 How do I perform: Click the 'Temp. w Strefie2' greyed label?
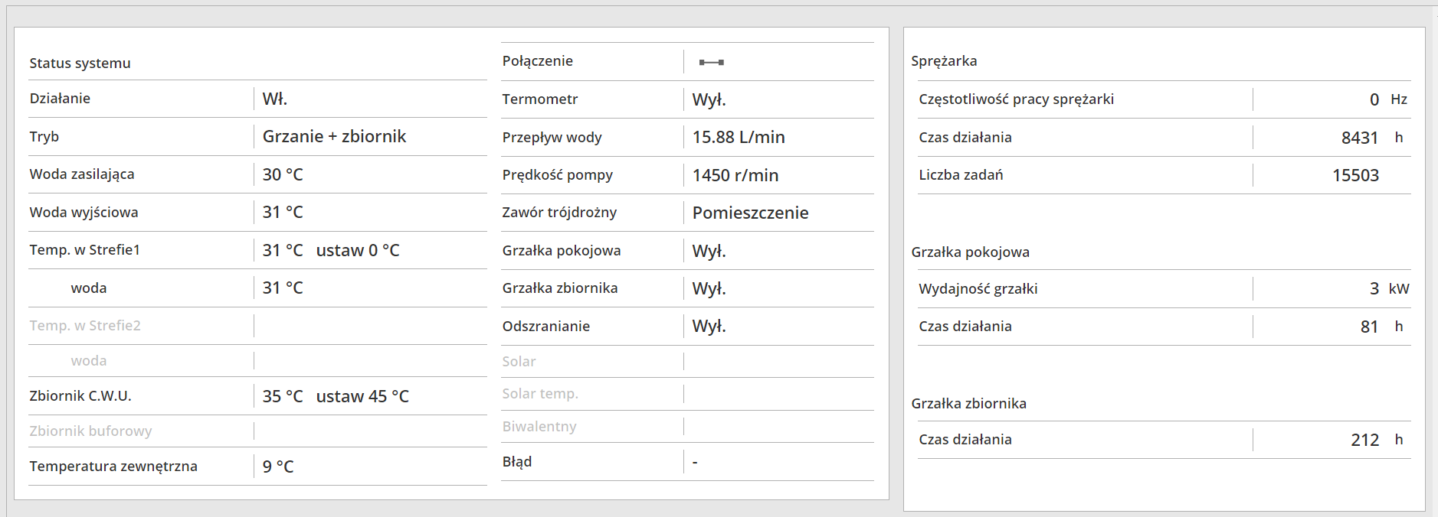[85, 326]
